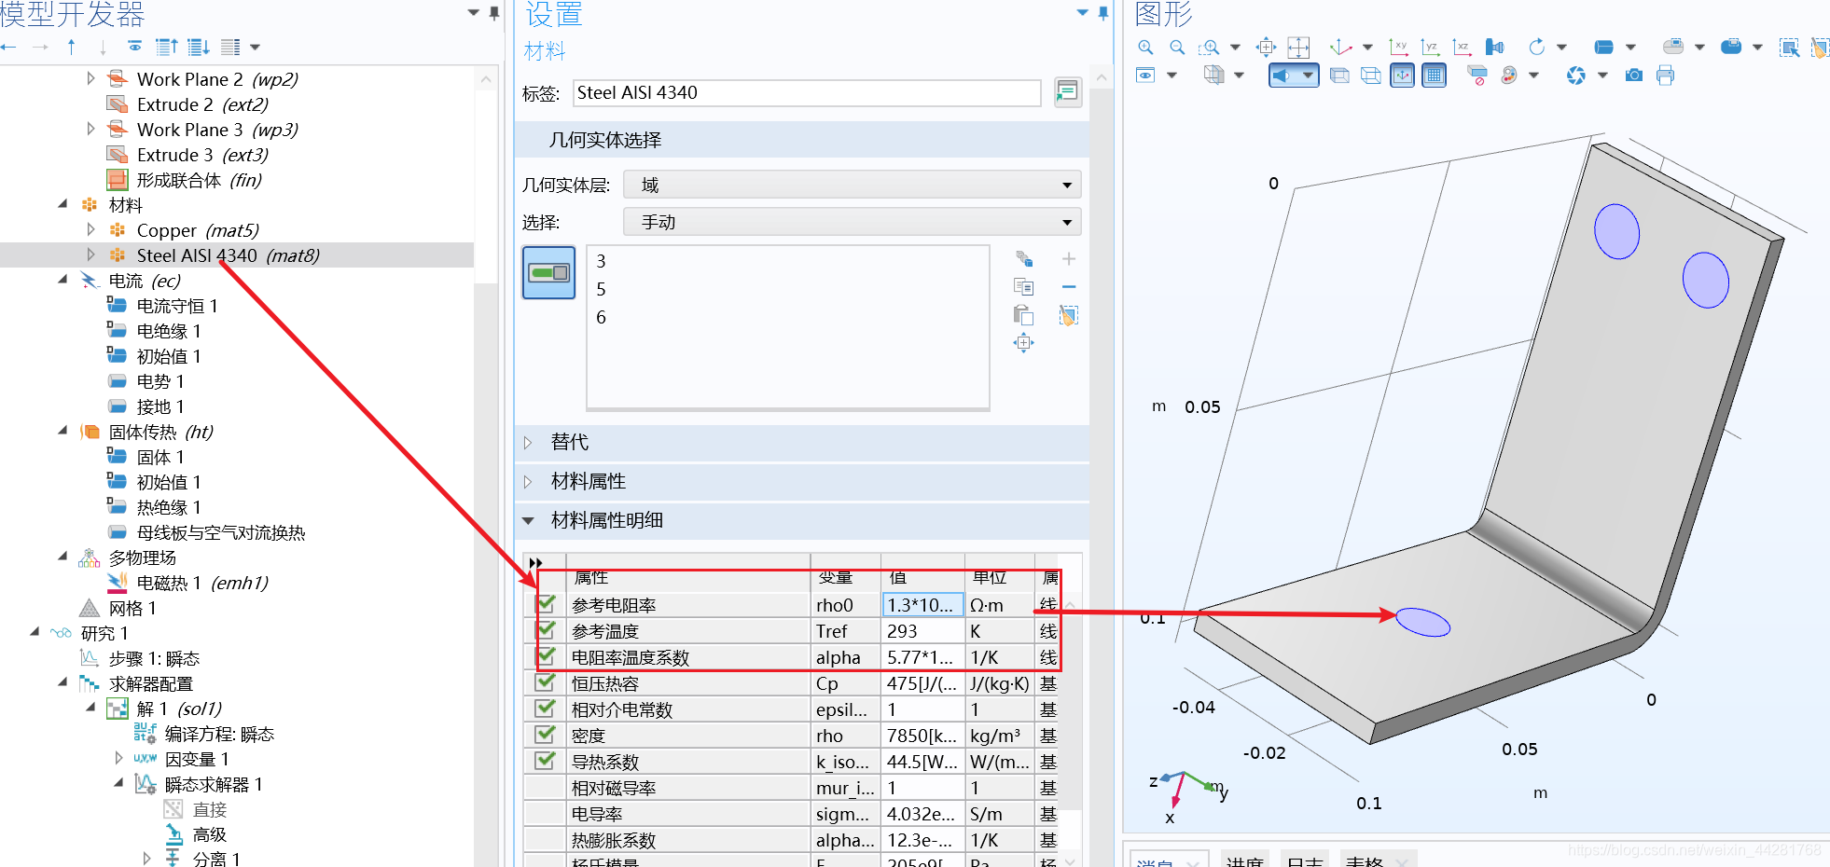Open the 进度 tab below graphics
The width and height of the screenshot is (1830, 867).
click(1244, 861)
